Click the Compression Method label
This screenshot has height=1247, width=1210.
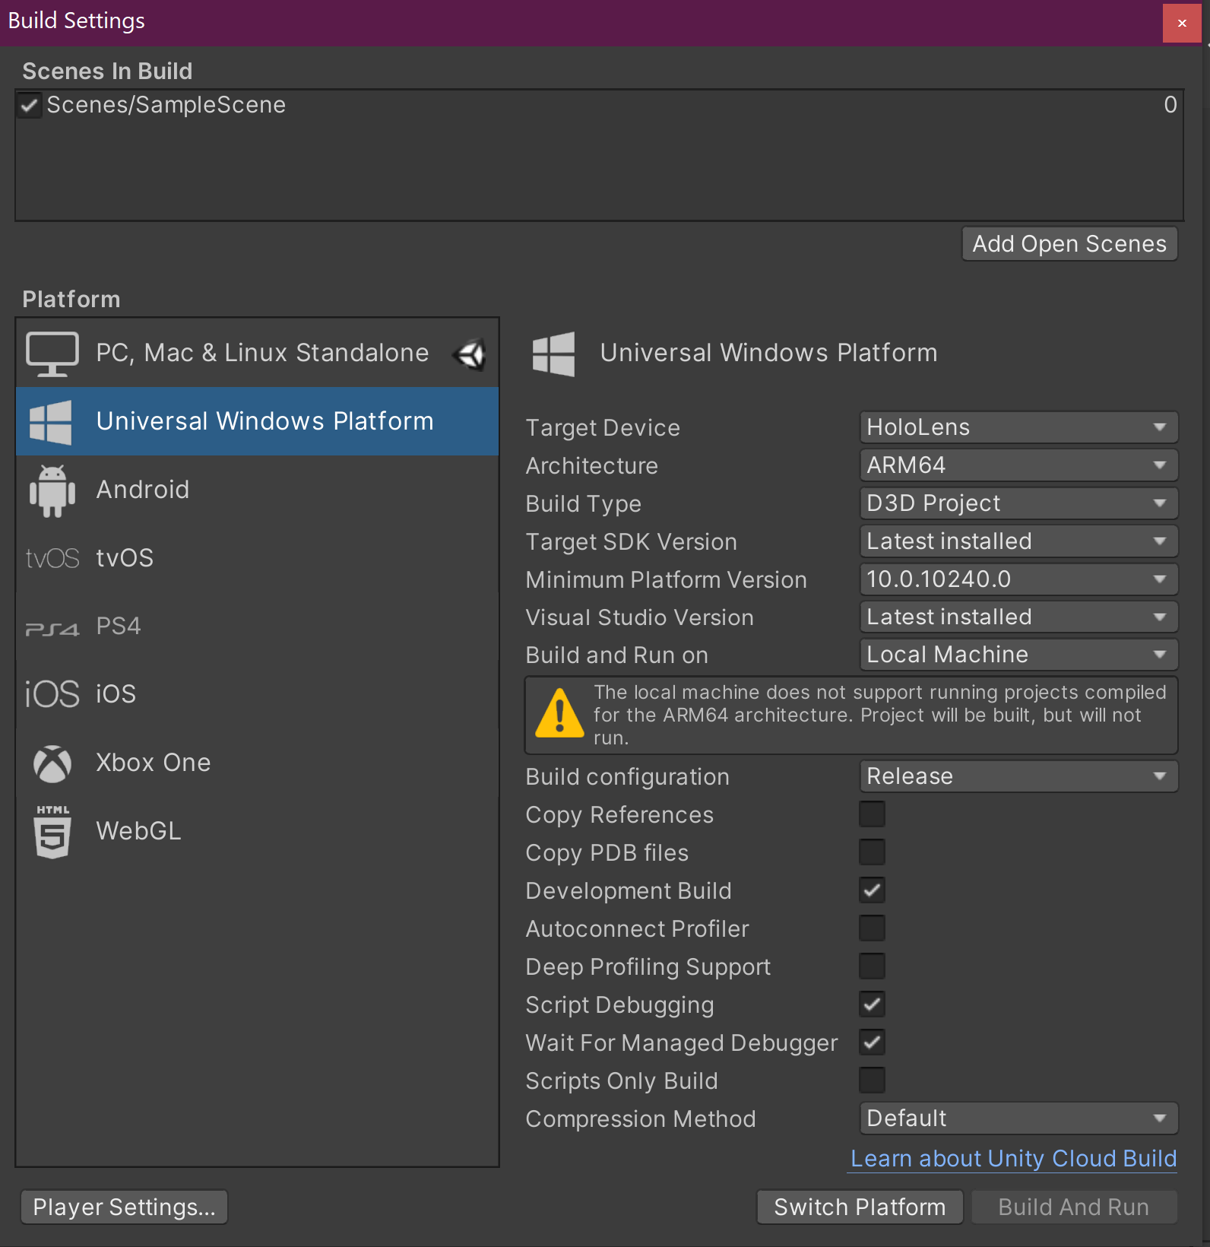[x=641, y=1119]
